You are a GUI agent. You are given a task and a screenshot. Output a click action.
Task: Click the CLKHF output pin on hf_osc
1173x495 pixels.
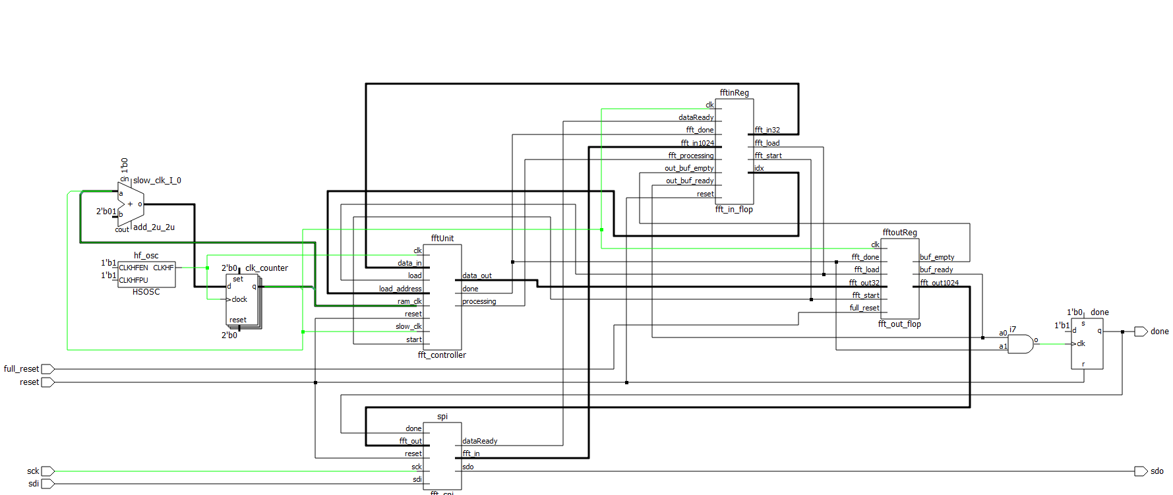click(164, 268)
